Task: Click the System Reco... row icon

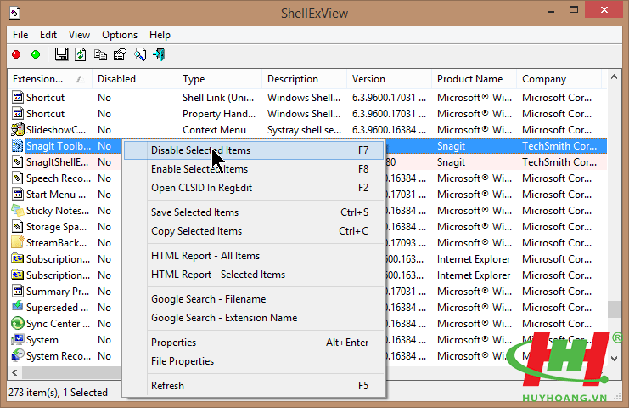Action: pos(17,356)
